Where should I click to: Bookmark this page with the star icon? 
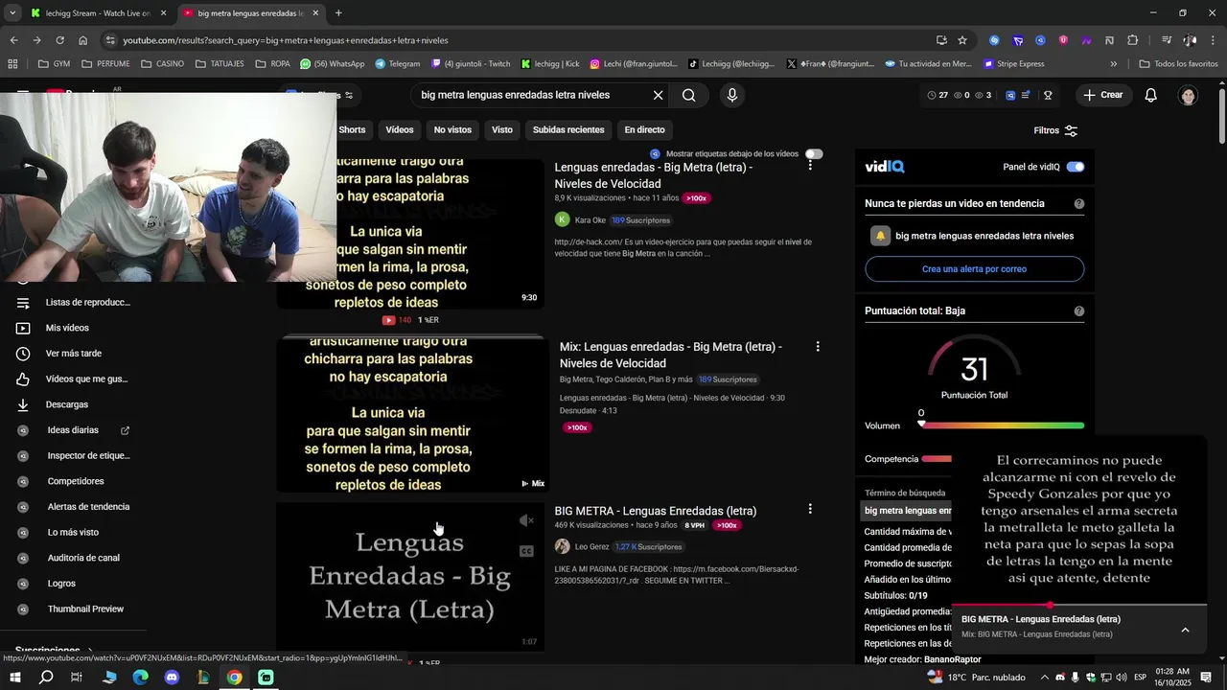pyautogui.click(x=962, y=40)
